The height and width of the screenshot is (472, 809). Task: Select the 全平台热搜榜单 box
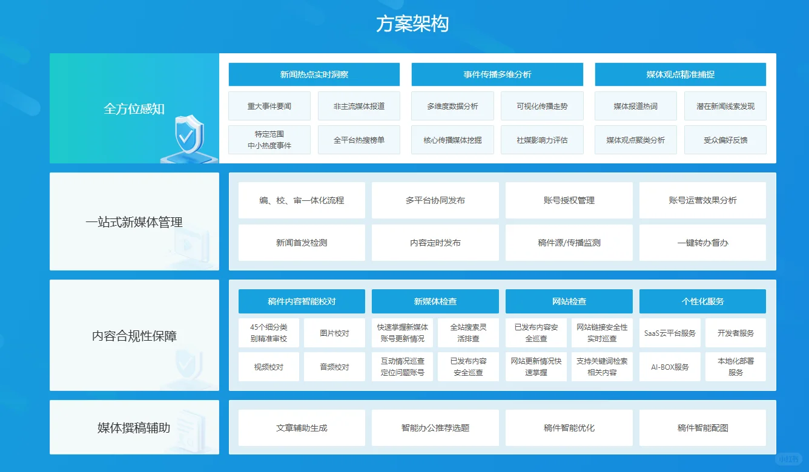[x=359, y=140]
